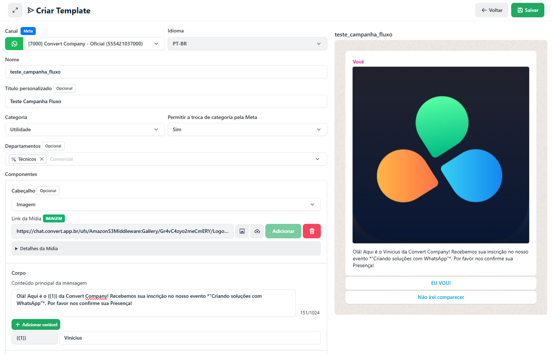Click the Link da Mídia URL field

(123, 231)
